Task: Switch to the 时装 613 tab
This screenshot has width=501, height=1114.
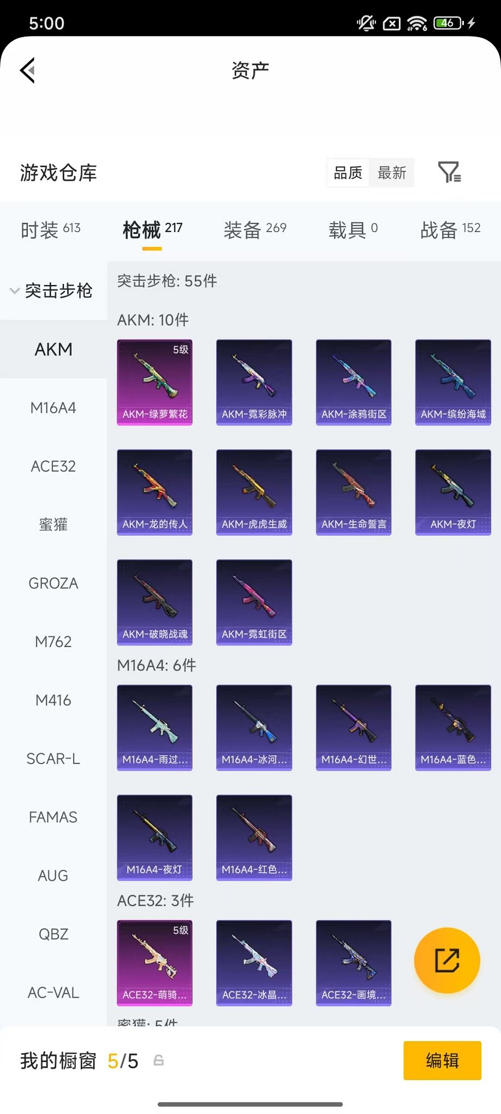Action: click(x=50, y=230)
